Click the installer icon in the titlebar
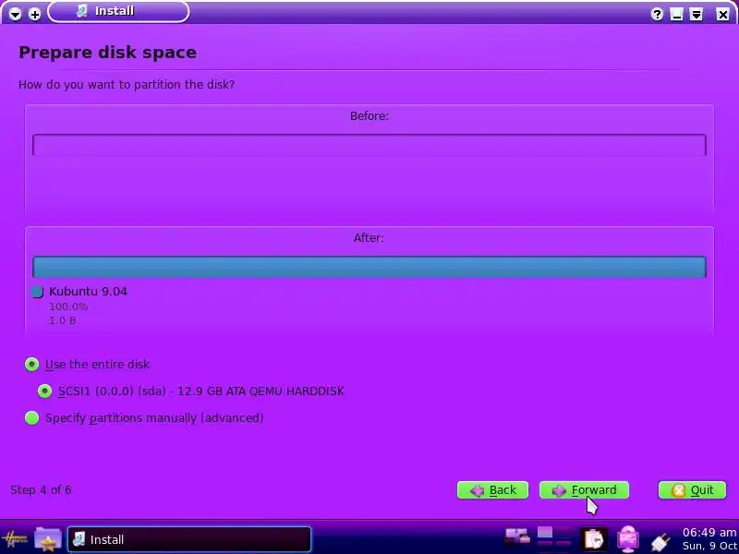Viewport: 739px width, 554px height. pos(82,11)
